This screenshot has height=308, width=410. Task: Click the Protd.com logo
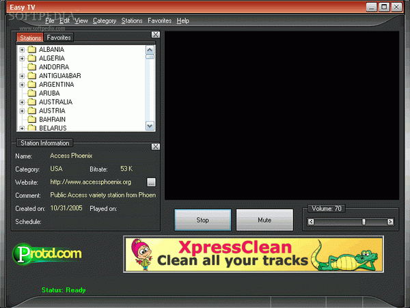(x=47, y=253)
